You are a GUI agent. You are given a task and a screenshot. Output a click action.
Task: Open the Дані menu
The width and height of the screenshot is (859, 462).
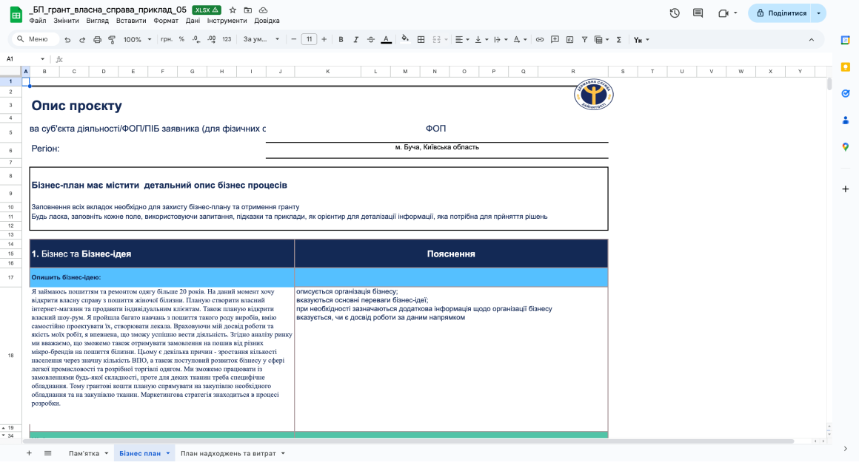pos(193,21)
